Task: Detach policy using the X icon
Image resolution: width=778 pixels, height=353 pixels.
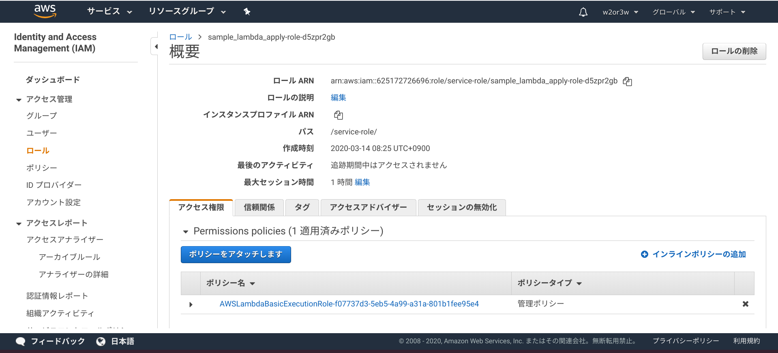Action: [745, 304]
